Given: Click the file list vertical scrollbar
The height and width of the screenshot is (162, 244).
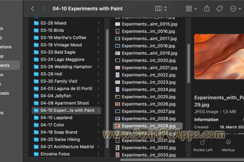Looking at the screenshot, I should [x=188, y=63].
